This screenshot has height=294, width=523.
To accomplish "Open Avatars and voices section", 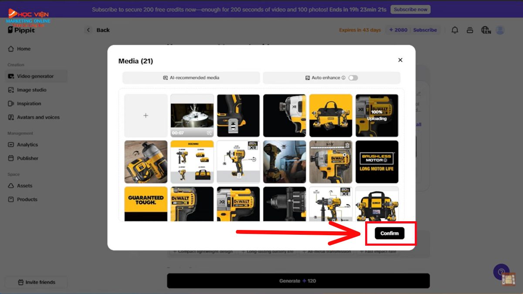I will click(36, 117).
